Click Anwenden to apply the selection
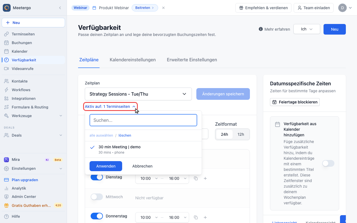 click(106, 166)
